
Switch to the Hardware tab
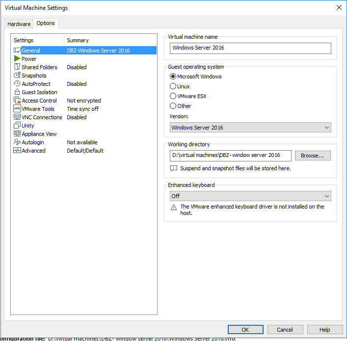[19, 24]
